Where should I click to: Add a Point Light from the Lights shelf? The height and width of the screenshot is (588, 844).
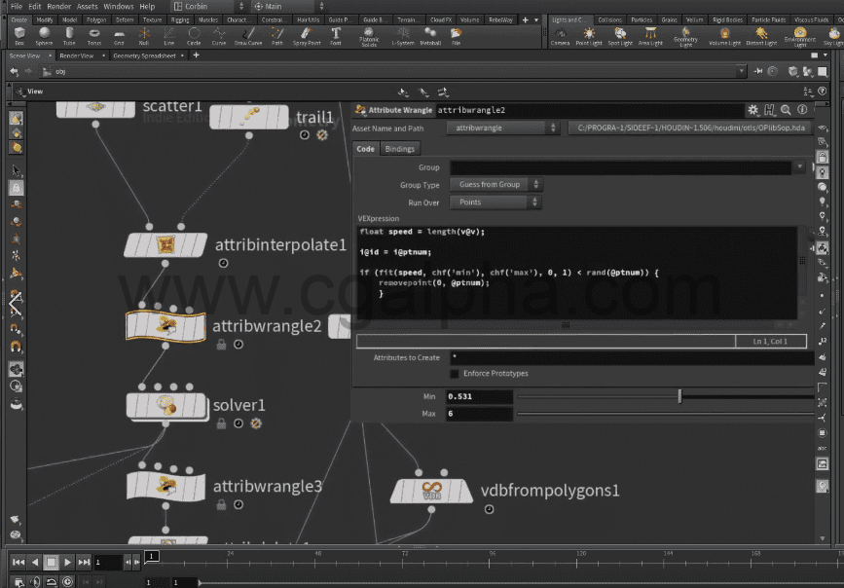(x=588, y=34)
